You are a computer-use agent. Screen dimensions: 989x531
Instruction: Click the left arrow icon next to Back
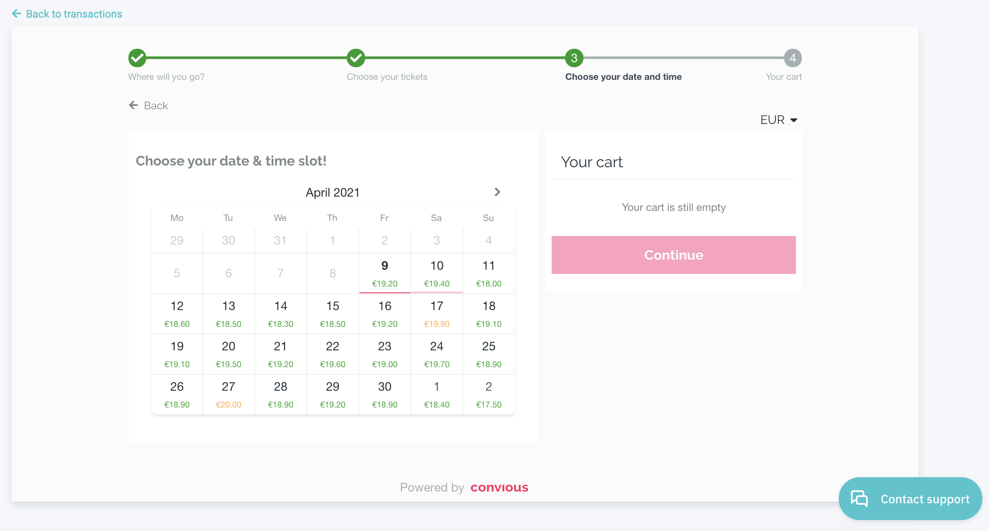tap(133, 105)
